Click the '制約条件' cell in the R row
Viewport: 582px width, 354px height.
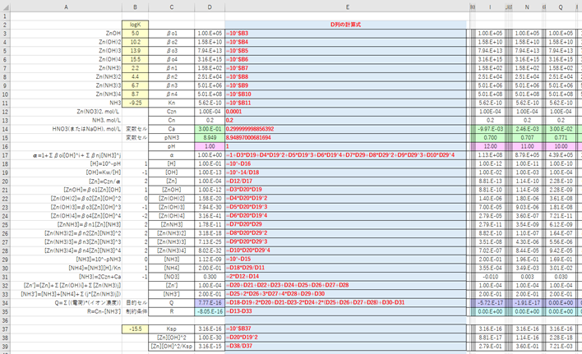click(x=135, y=311)
